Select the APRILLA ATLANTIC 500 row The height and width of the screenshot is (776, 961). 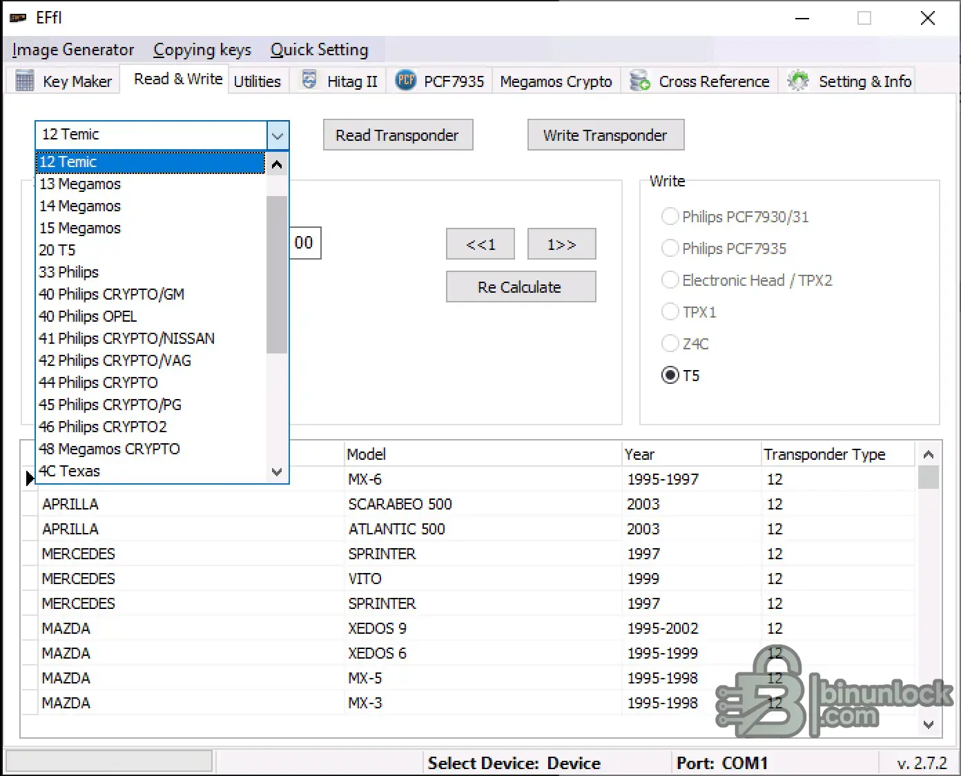pyautogui.click(x=468, y=529)
